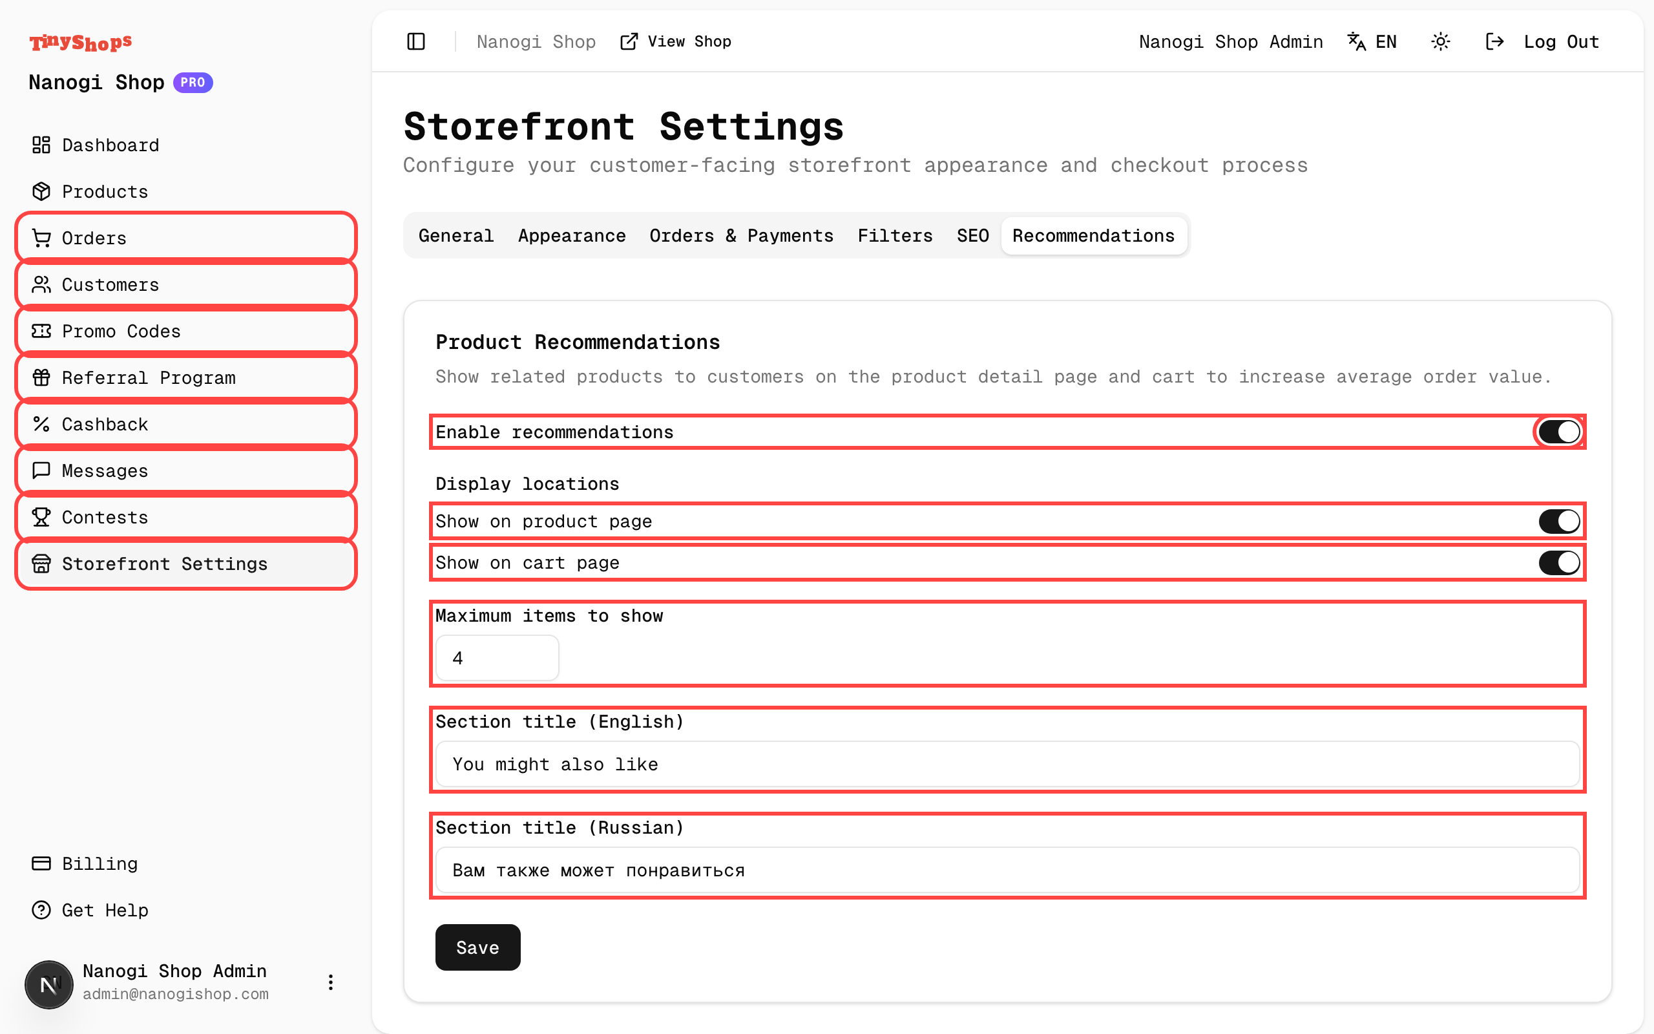Viewport: 1654px width, 1034px height.
Task: Open Referral Program gift icon
Action: 42,377
